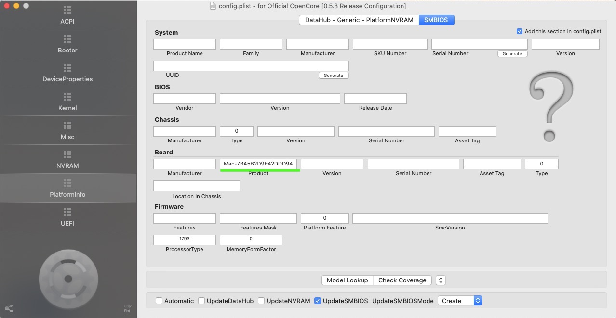The image size is (616, 318).
Task: Click the Chassis Type field
Action: (237, 131)
